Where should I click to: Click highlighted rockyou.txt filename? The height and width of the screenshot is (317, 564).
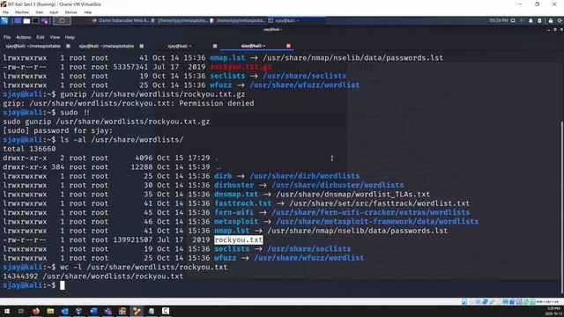(239, 240)
